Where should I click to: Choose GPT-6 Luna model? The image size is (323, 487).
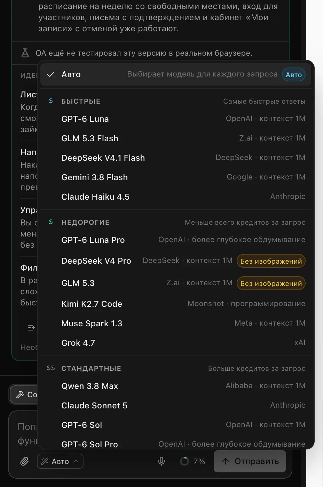point(176,119)
